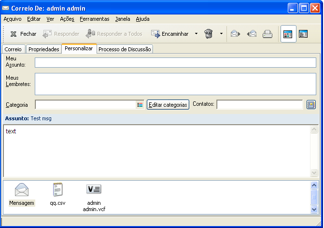Screen dimensions: 324x228
Task: Go to previous message envelope icon
Action: click(252, 34)
